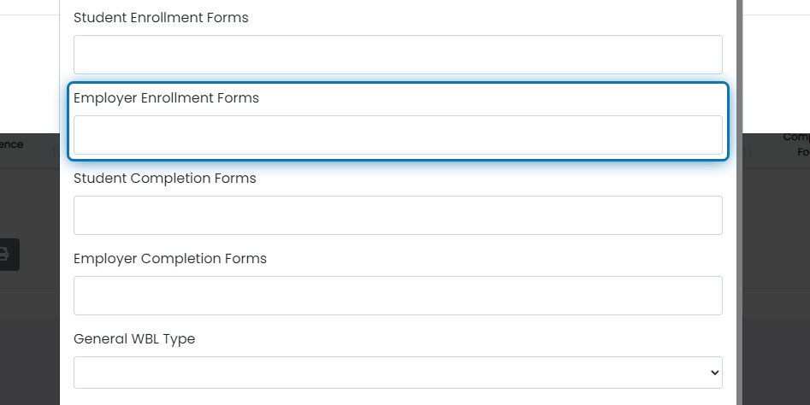Viewport: 810px width, 405px height.
Task: Click the 'Comp Fo' table column header
Action: coord(796,144)
